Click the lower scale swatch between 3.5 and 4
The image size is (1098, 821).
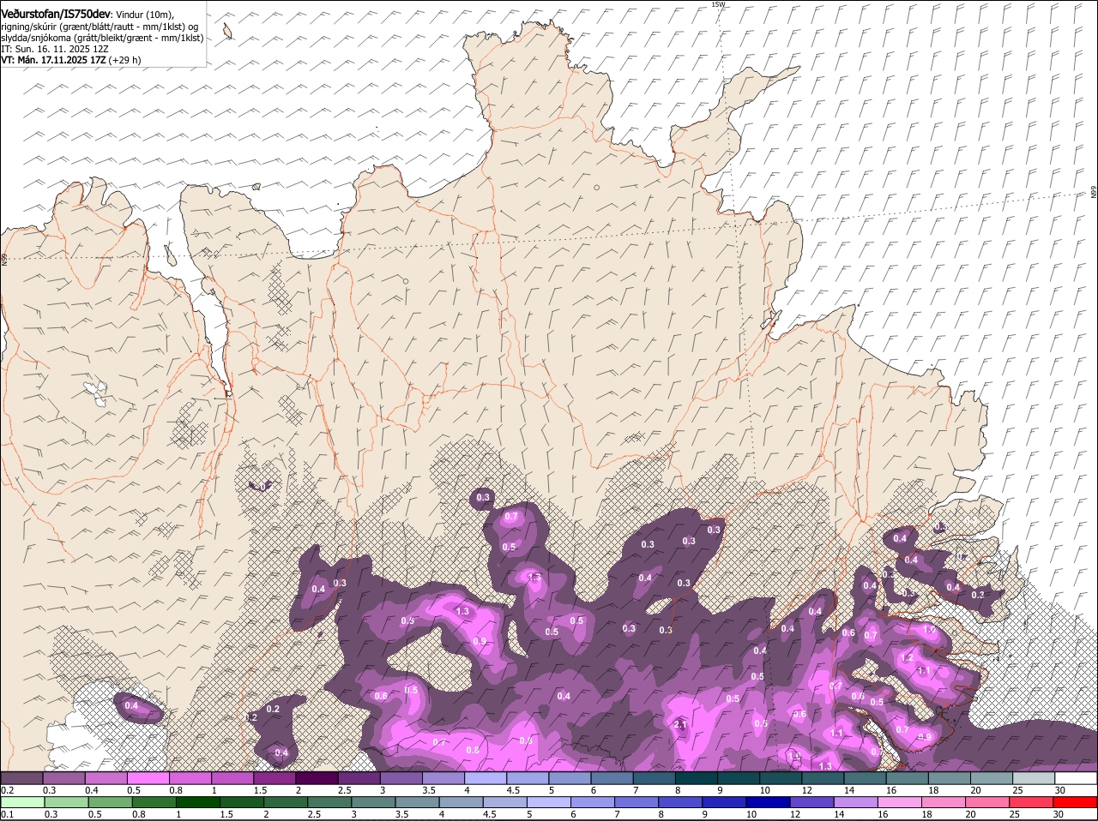click(x=417, y=802)
